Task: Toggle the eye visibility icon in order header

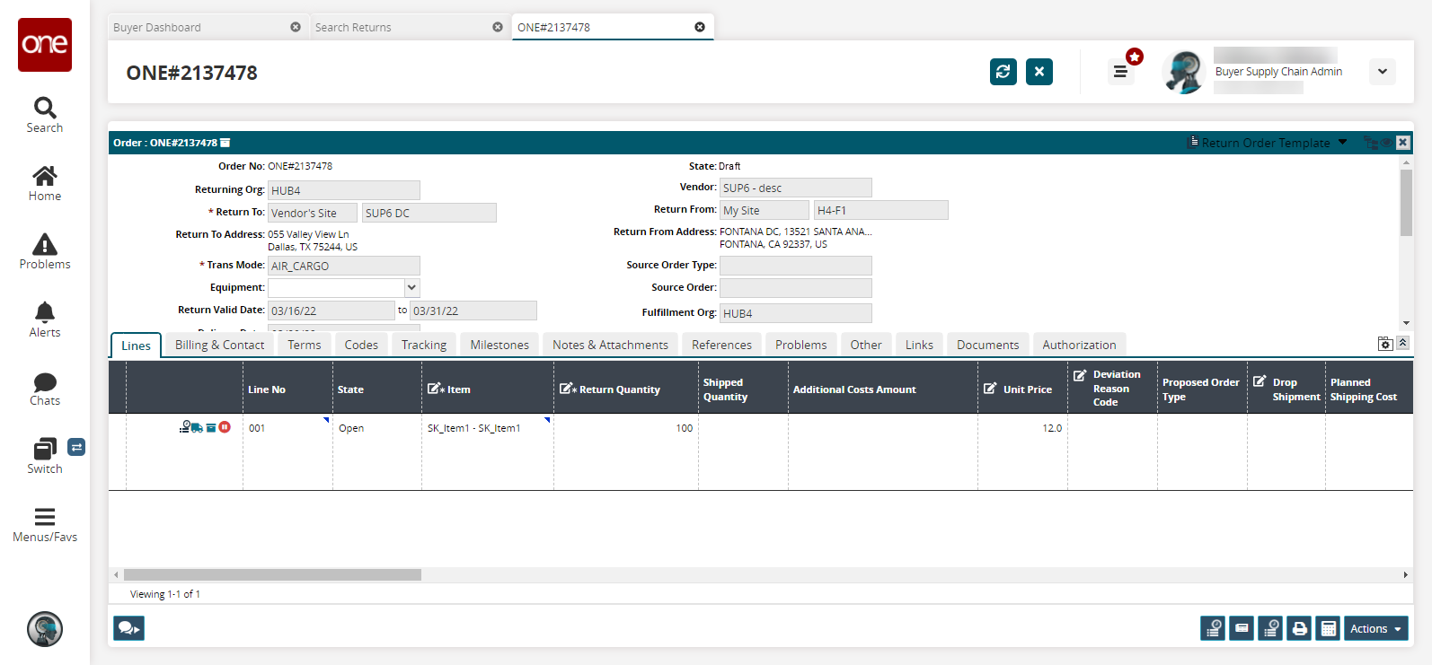Action: click(1386, 143)
